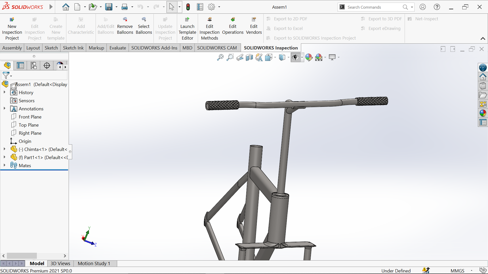488x274 pixels.
Task: Expand the Chimta<1> component node
Action: click(4, 149)
